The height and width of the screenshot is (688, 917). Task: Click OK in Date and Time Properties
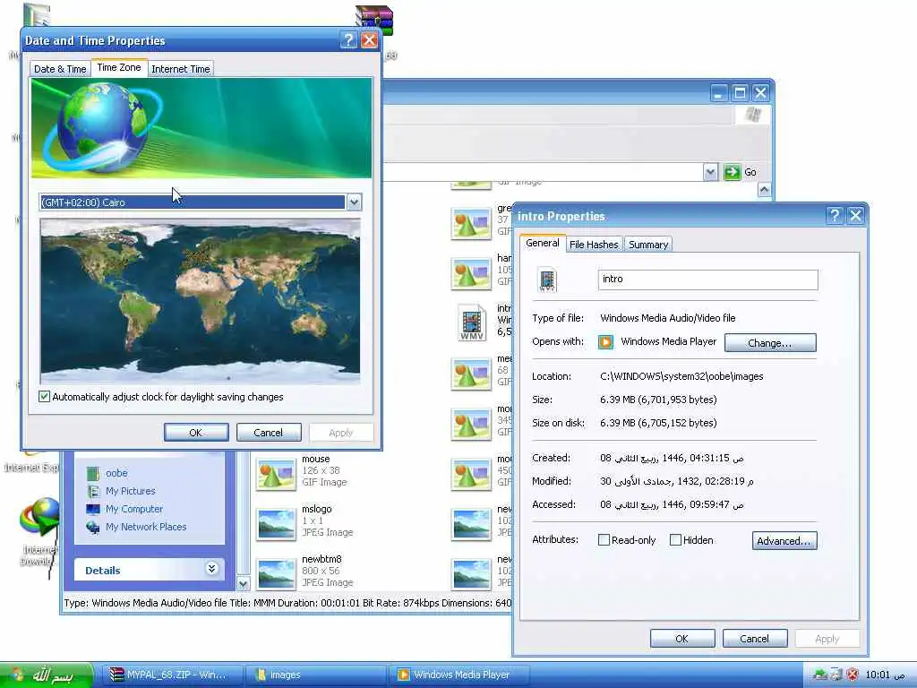(x=196, y=433)
